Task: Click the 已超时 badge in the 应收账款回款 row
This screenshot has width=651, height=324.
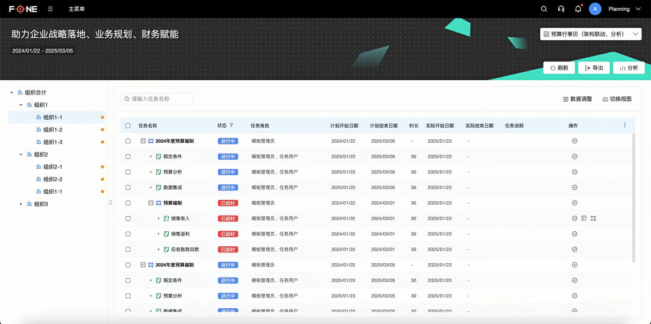Action: tap(228, 249)
